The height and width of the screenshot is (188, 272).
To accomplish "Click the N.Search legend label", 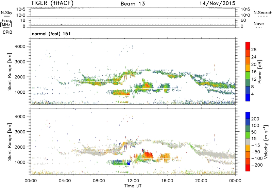I will 262,13.
